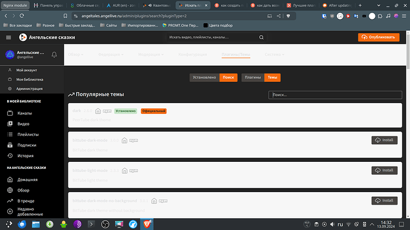Open the notifications bell

tap(54, 55)
